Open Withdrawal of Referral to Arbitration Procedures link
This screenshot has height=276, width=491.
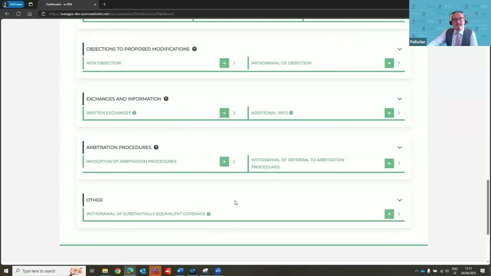point(298,163)
